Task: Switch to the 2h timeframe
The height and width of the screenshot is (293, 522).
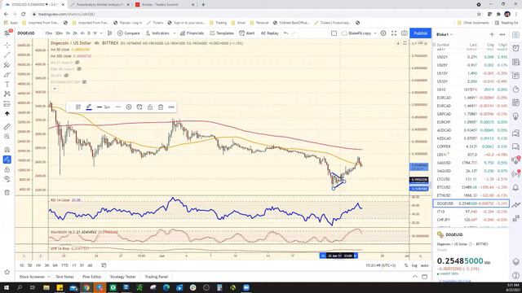Action: [x=75, y=33]
